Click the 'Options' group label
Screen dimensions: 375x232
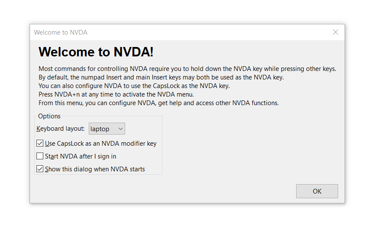[x=49, y=116]
